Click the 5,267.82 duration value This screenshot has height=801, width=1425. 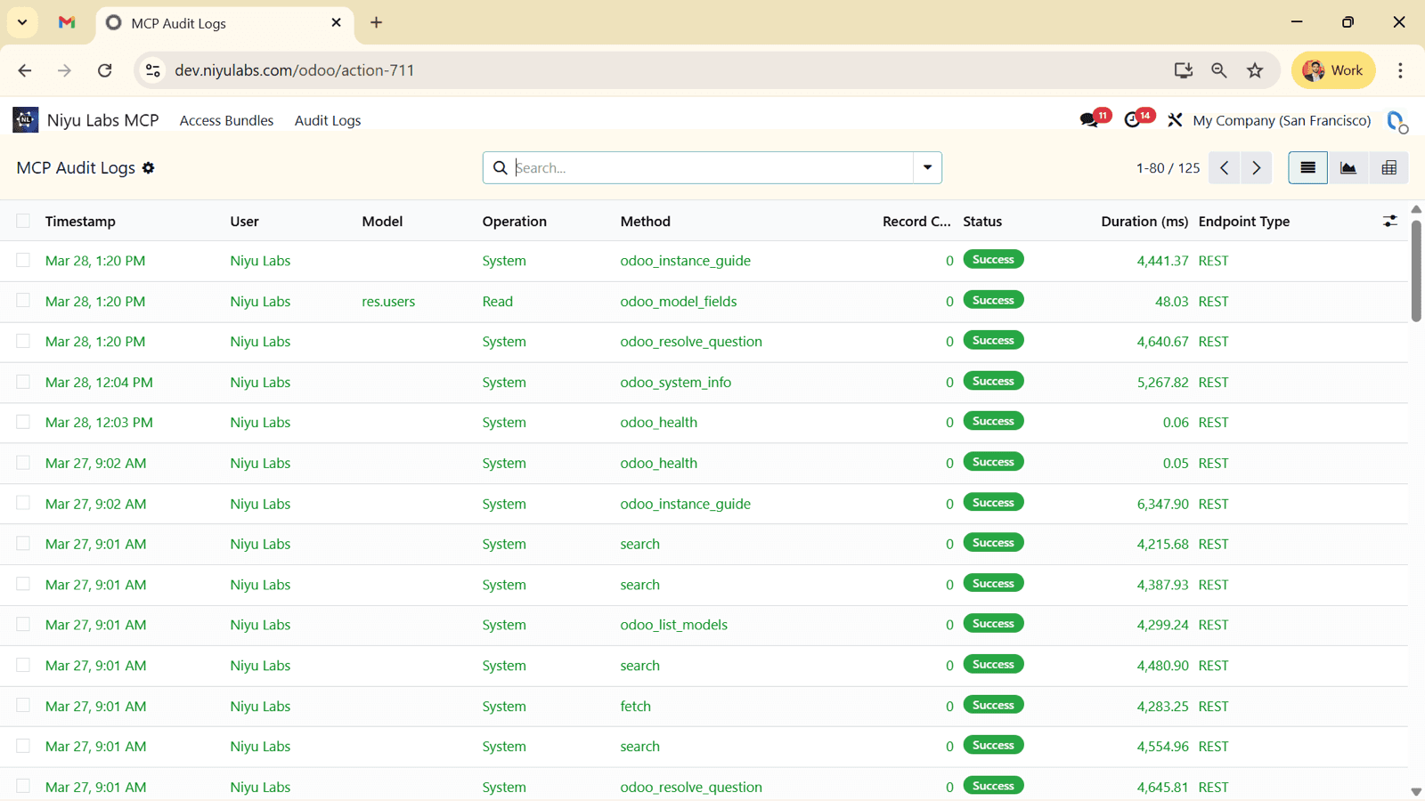click(1162, 383)
